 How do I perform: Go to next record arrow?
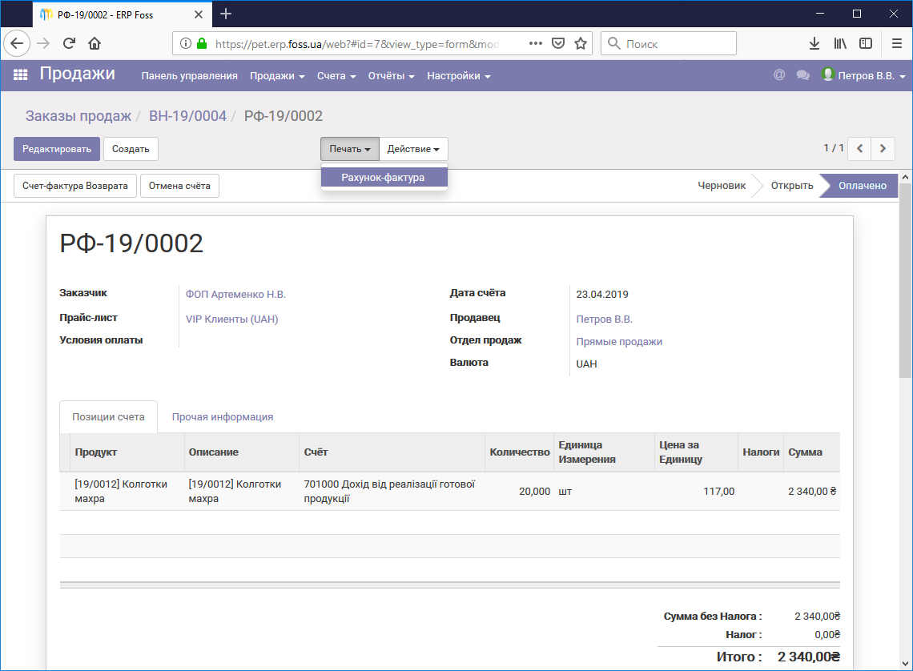pos(883,148)
